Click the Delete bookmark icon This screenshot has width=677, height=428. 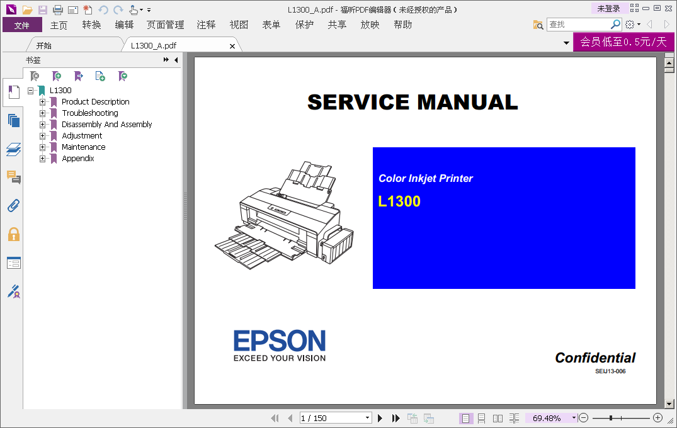pyautogui.click(x=35, y=76)
